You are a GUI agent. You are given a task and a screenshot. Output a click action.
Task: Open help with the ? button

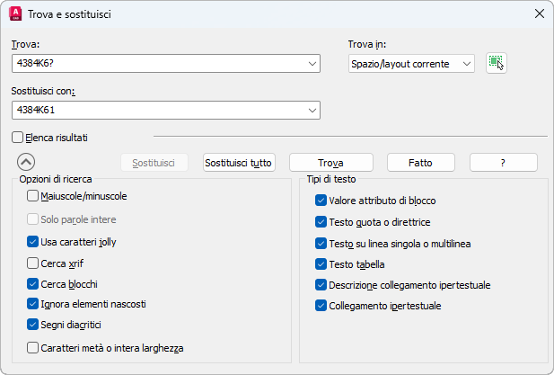click(503, 163)
